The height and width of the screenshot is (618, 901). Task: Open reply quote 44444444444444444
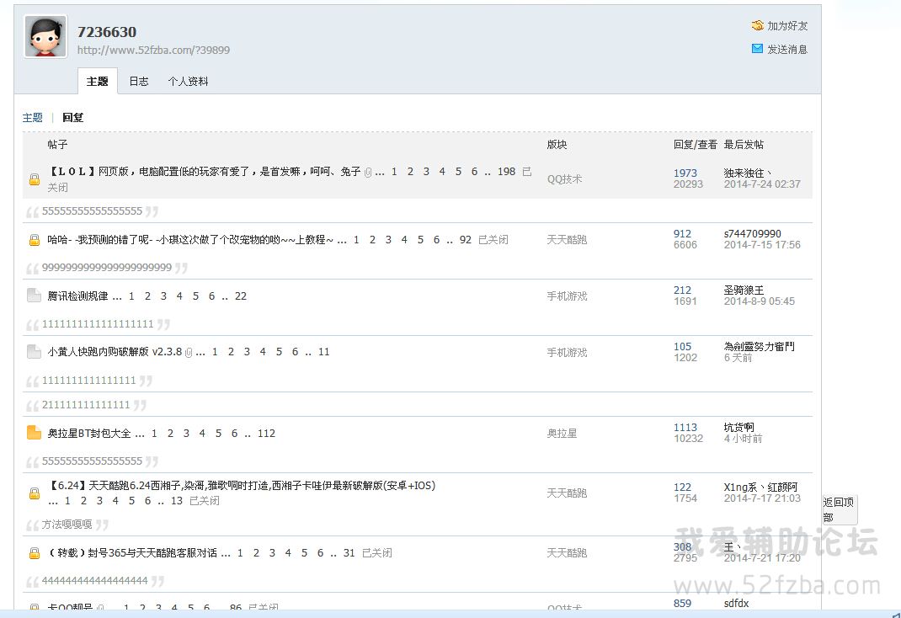(x=95, y=580)
